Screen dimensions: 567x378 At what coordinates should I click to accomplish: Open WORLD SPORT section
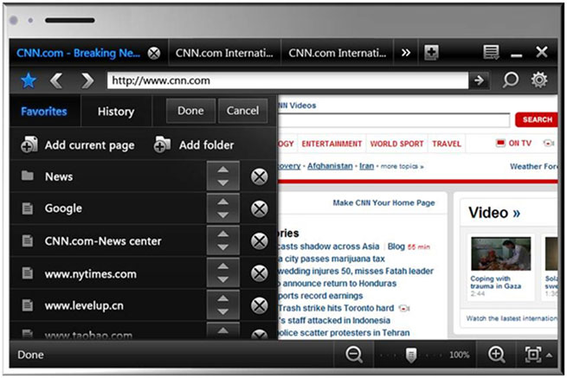click(396, 144)
